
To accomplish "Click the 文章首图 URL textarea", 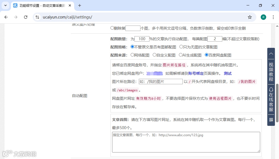I will pyautogui.click(x=186, y=142).
